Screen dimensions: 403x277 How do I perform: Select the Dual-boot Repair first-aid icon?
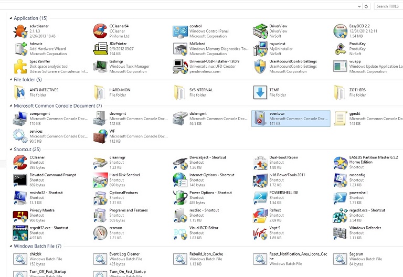tap(260, 163)
